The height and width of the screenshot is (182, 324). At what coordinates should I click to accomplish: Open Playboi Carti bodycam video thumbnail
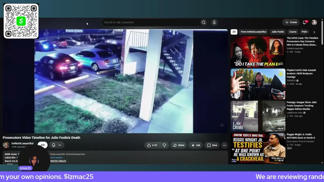258,84
